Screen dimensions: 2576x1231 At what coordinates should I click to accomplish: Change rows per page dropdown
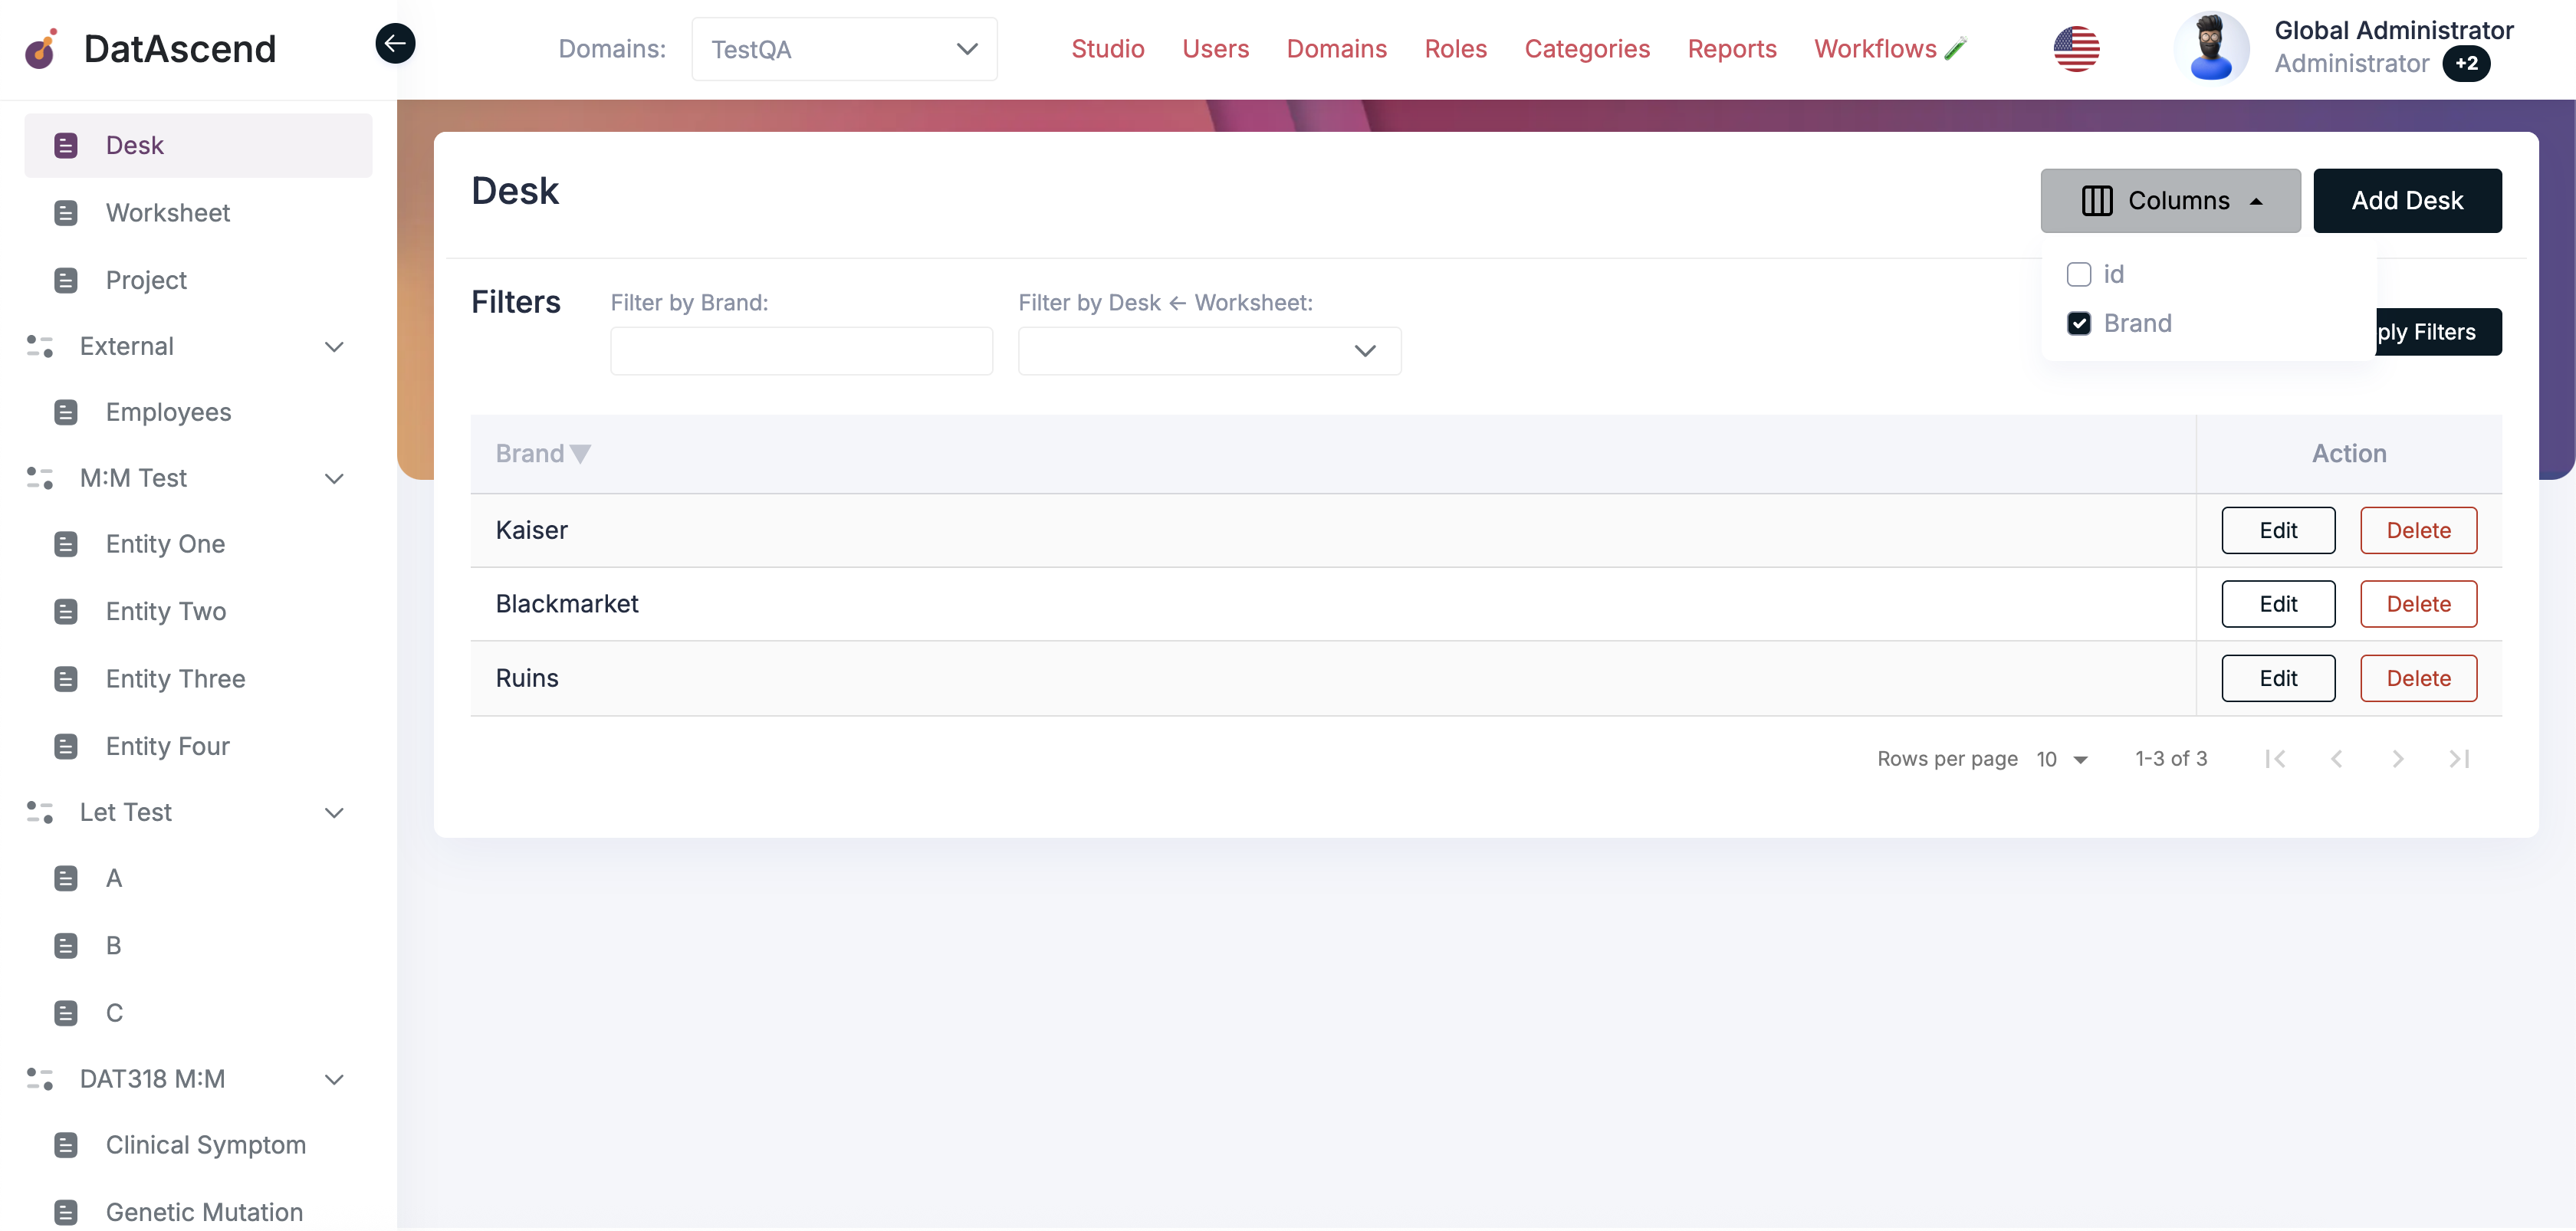[x=2062, y=759]
